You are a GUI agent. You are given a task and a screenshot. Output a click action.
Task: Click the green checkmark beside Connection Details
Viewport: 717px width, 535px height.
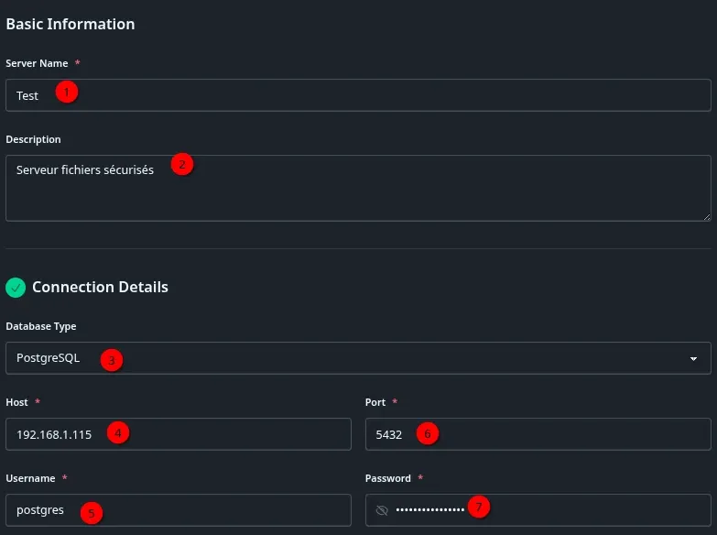point(16,288)
